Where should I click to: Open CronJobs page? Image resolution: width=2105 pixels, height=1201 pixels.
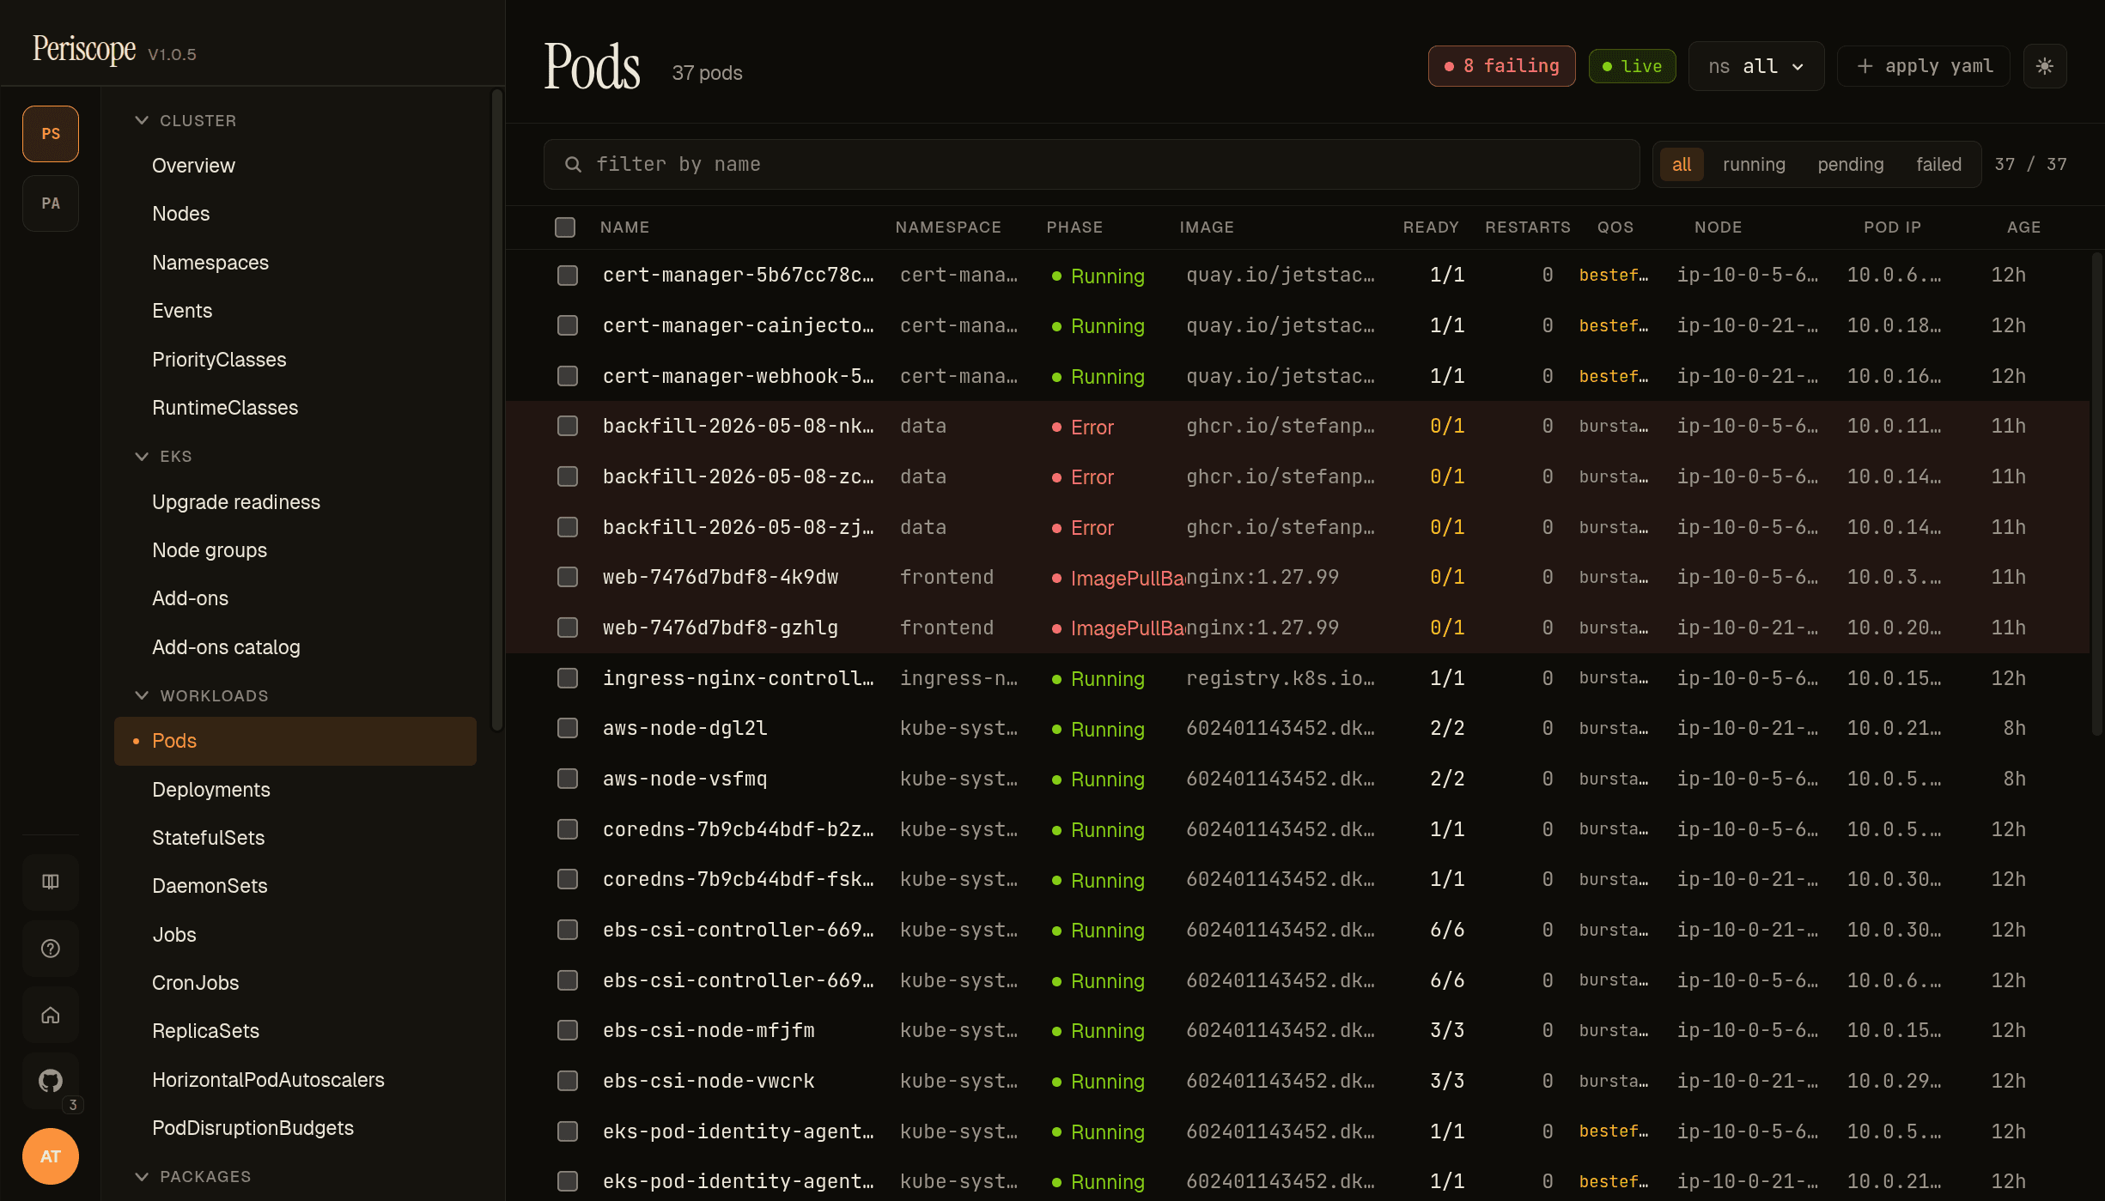pos(196,983)
